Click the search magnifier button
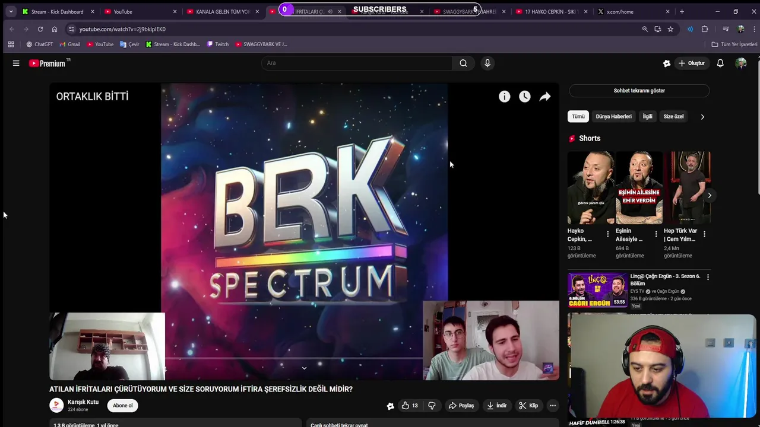 click(463, 63)
